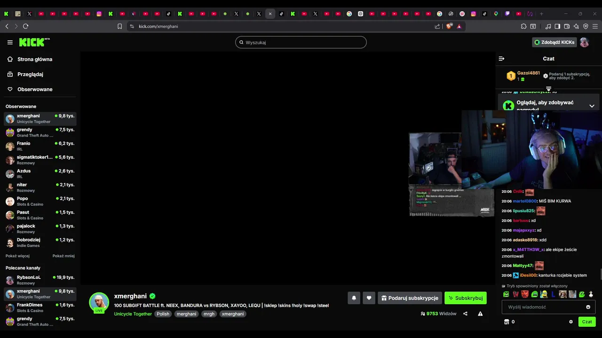Click the Subskrybuj button
The image size is (602, 338).
[466, 298]
